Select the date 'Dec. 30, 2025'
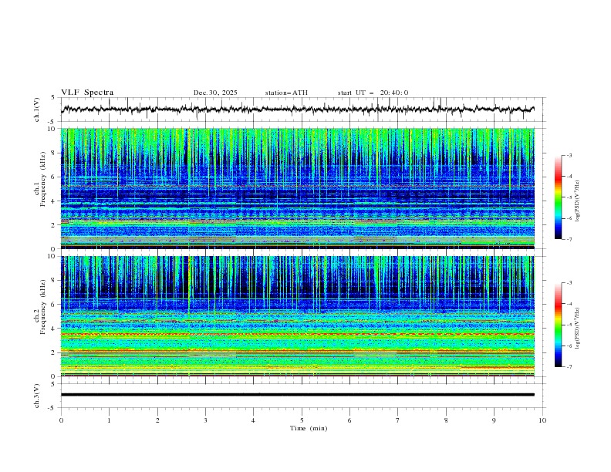Image resolution: width=611 pixels, height=472 pixels. tap(215, 93)
